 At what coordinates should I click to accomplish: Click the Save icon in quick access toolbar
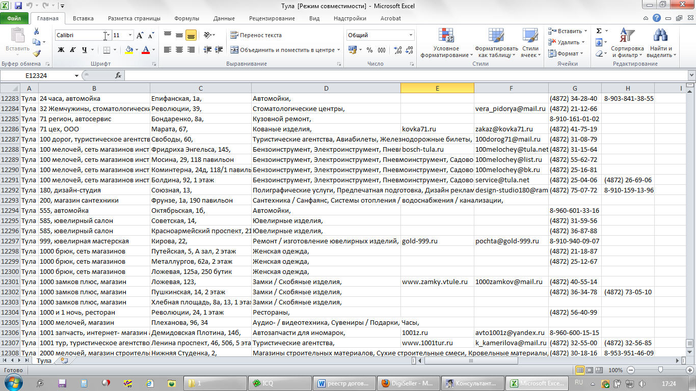[x=18, y=6]
